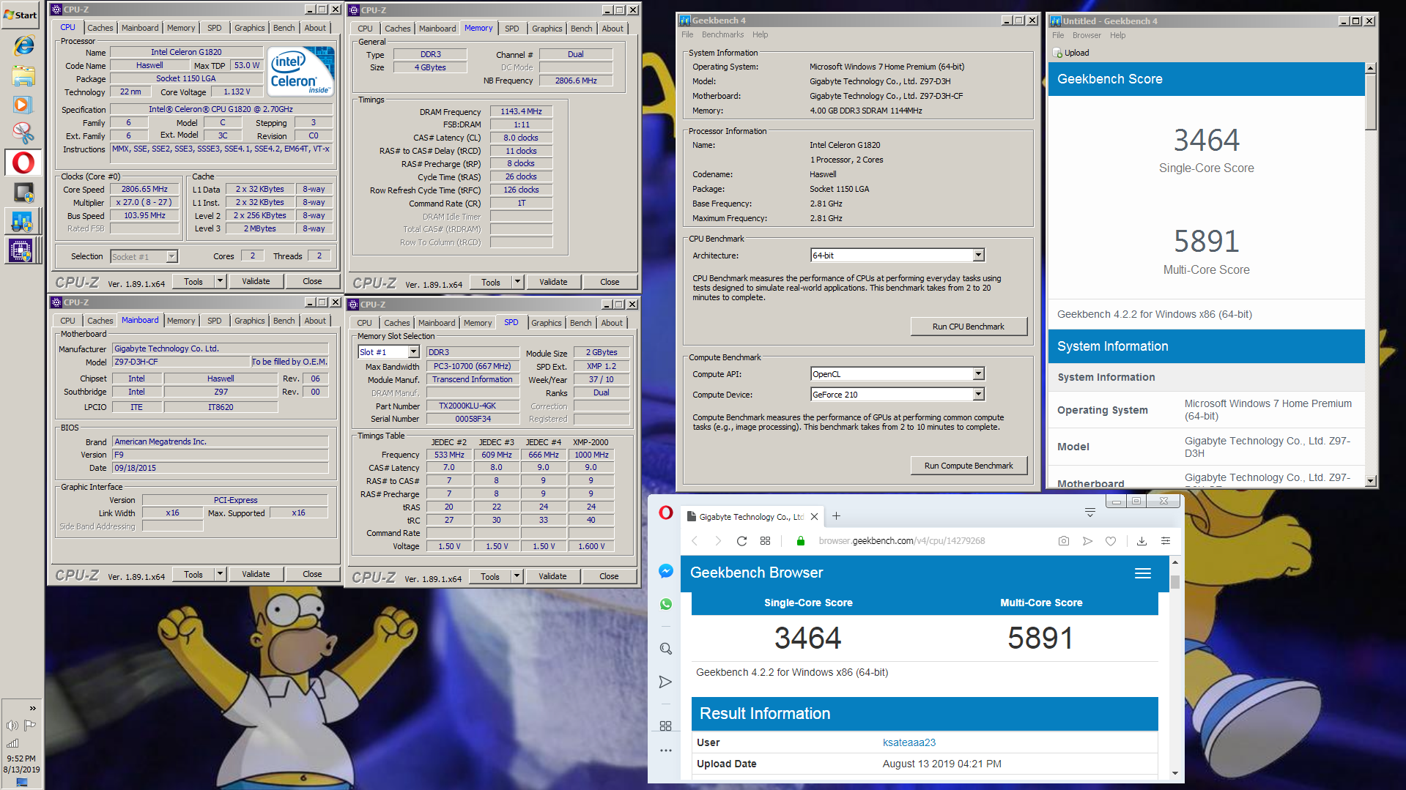This screenshot has width=1406, height=790.
Task: Open the Benchmarks menu in Geekbench 4
Action: tap(722, 34)
